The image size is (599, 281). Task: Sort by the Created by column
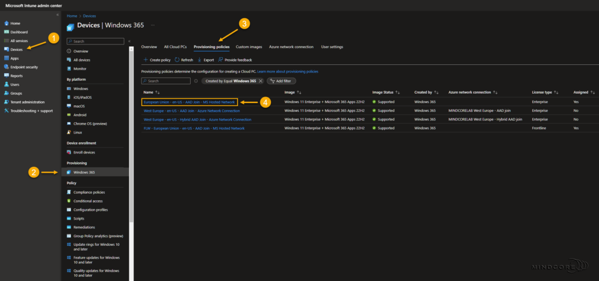(426, 92)
